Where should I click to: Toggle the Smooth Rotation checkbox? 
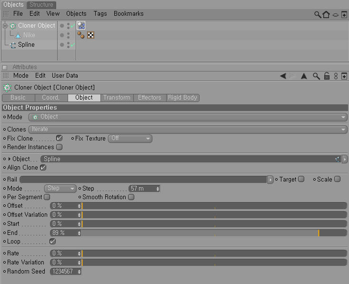(131, 197)
